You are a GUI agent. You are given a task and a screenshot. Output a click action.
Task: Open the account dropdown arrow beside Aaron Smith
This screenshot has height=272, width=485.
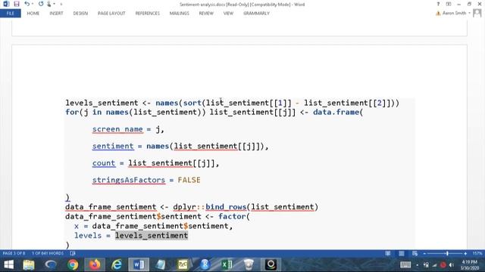[469, 13]
